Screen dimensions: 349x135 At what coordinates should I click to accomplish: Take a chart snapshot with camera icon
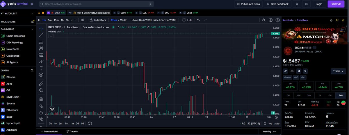(278, 20)
